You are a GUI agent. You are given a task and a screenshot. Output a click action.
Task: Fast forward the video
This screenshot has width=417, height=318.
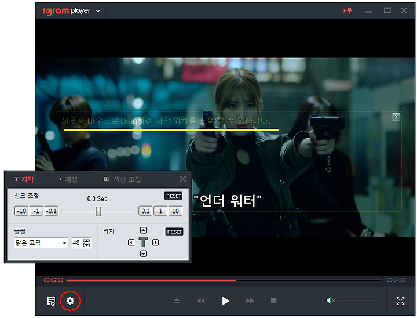tap(250, 301)
